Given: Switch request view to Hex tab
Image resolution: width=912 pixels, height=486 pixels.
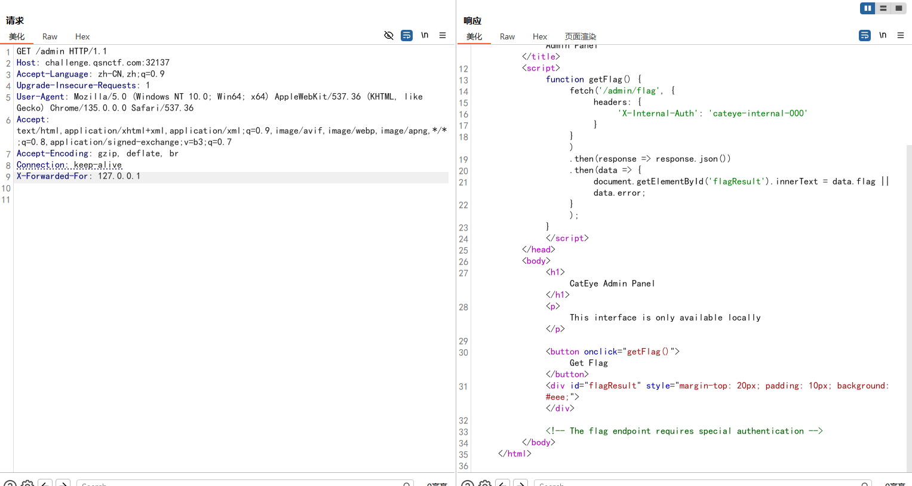Looking at the screenshot, I should click(x=82, y=36).
